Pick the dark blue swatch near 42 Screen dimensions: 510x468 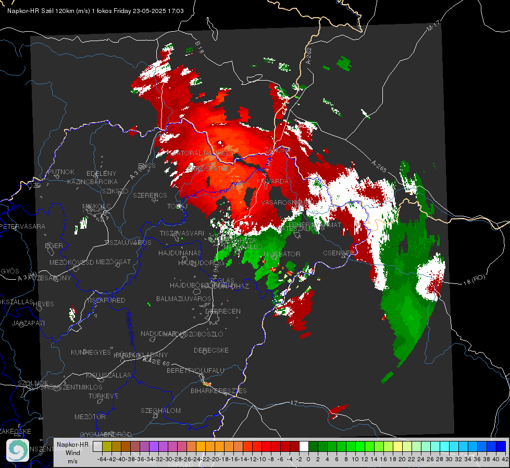tap(501, 446)
